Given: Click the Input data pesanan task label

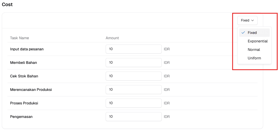Looking at the screenshot, I should coord(27,49).
